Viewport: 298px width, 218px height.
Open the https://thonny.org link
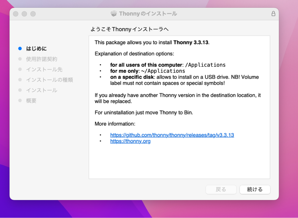coord(130,141)
